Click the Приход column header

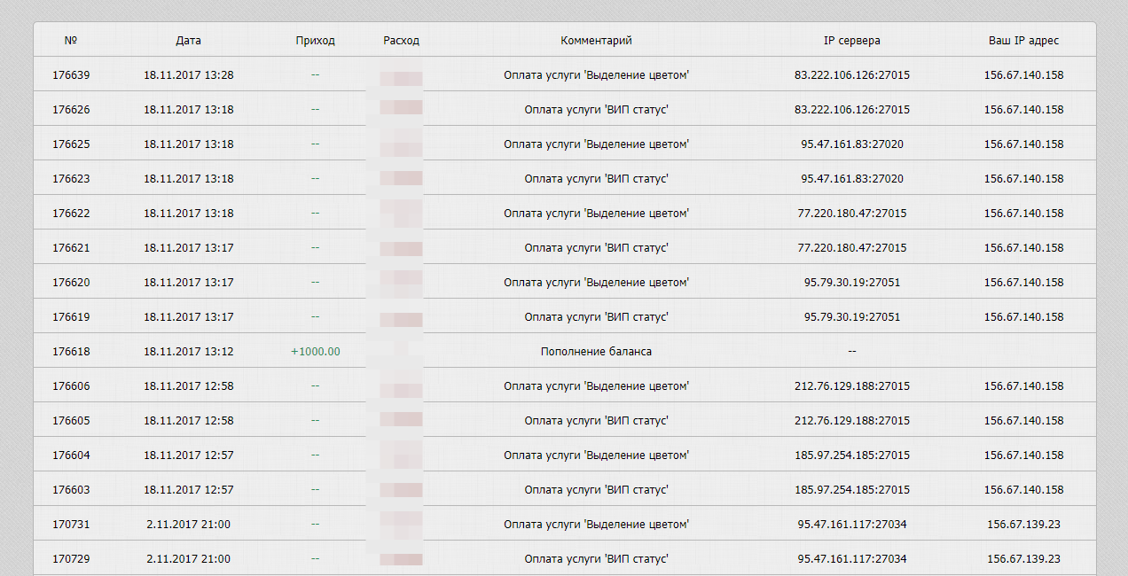[316, 41]
